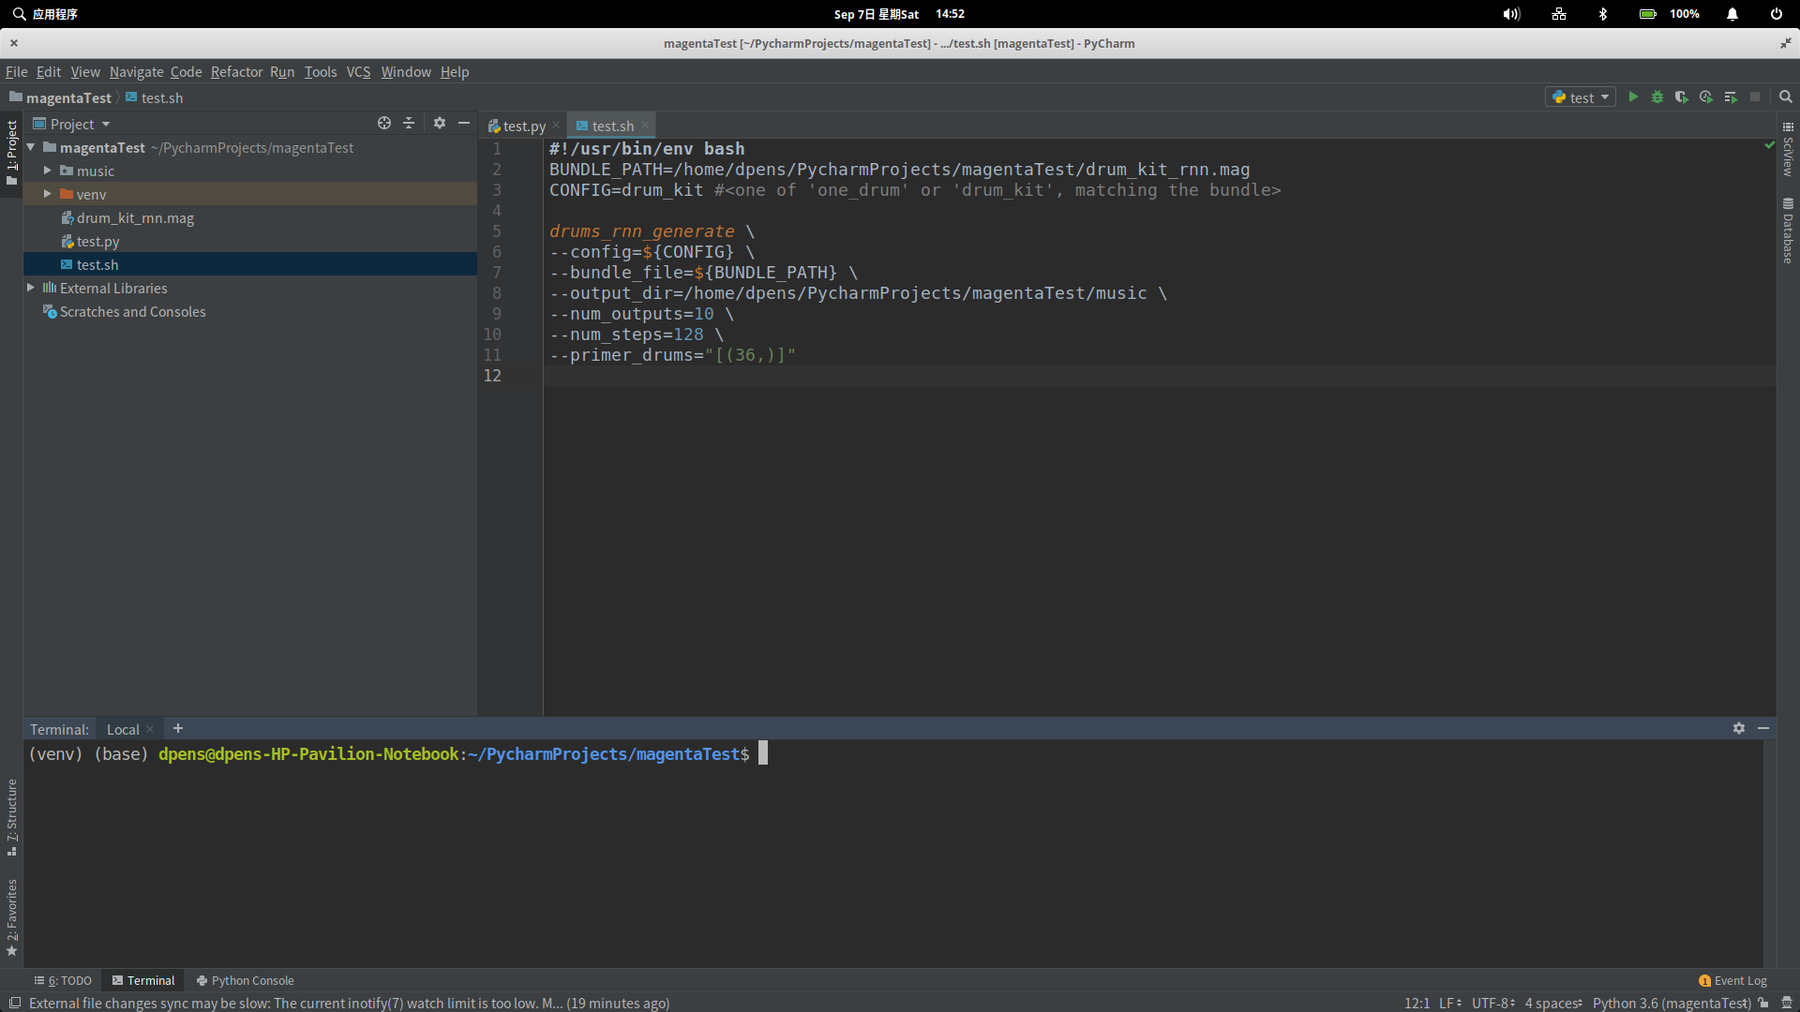Image resolution: width=1800 pixels, height=1012 pixels.
Task: Click locate current file target icon
Action: coord(384,124)
